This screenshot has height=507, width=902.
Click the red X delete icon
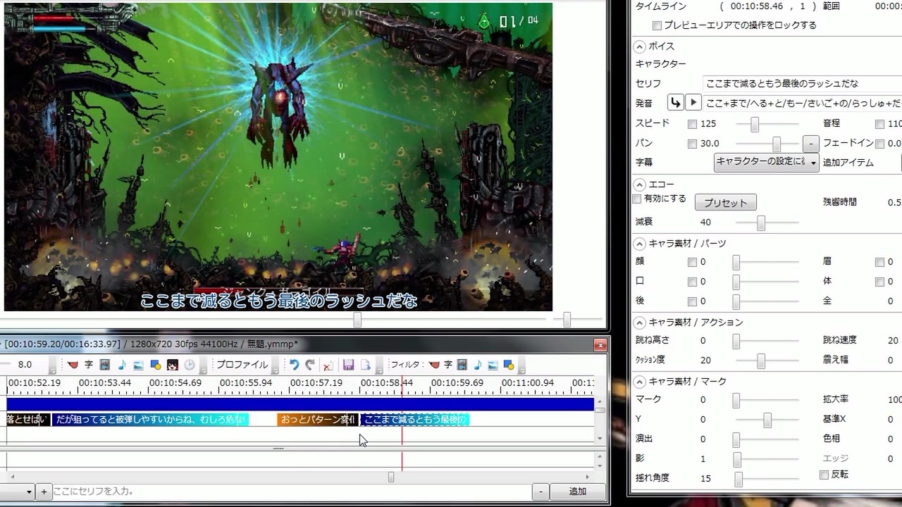(x=328, y=365)
